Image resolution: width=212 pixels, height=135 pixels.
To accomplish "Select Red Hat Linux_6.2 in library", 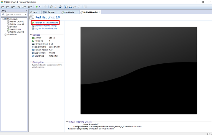I will click(x=17, y=24).
